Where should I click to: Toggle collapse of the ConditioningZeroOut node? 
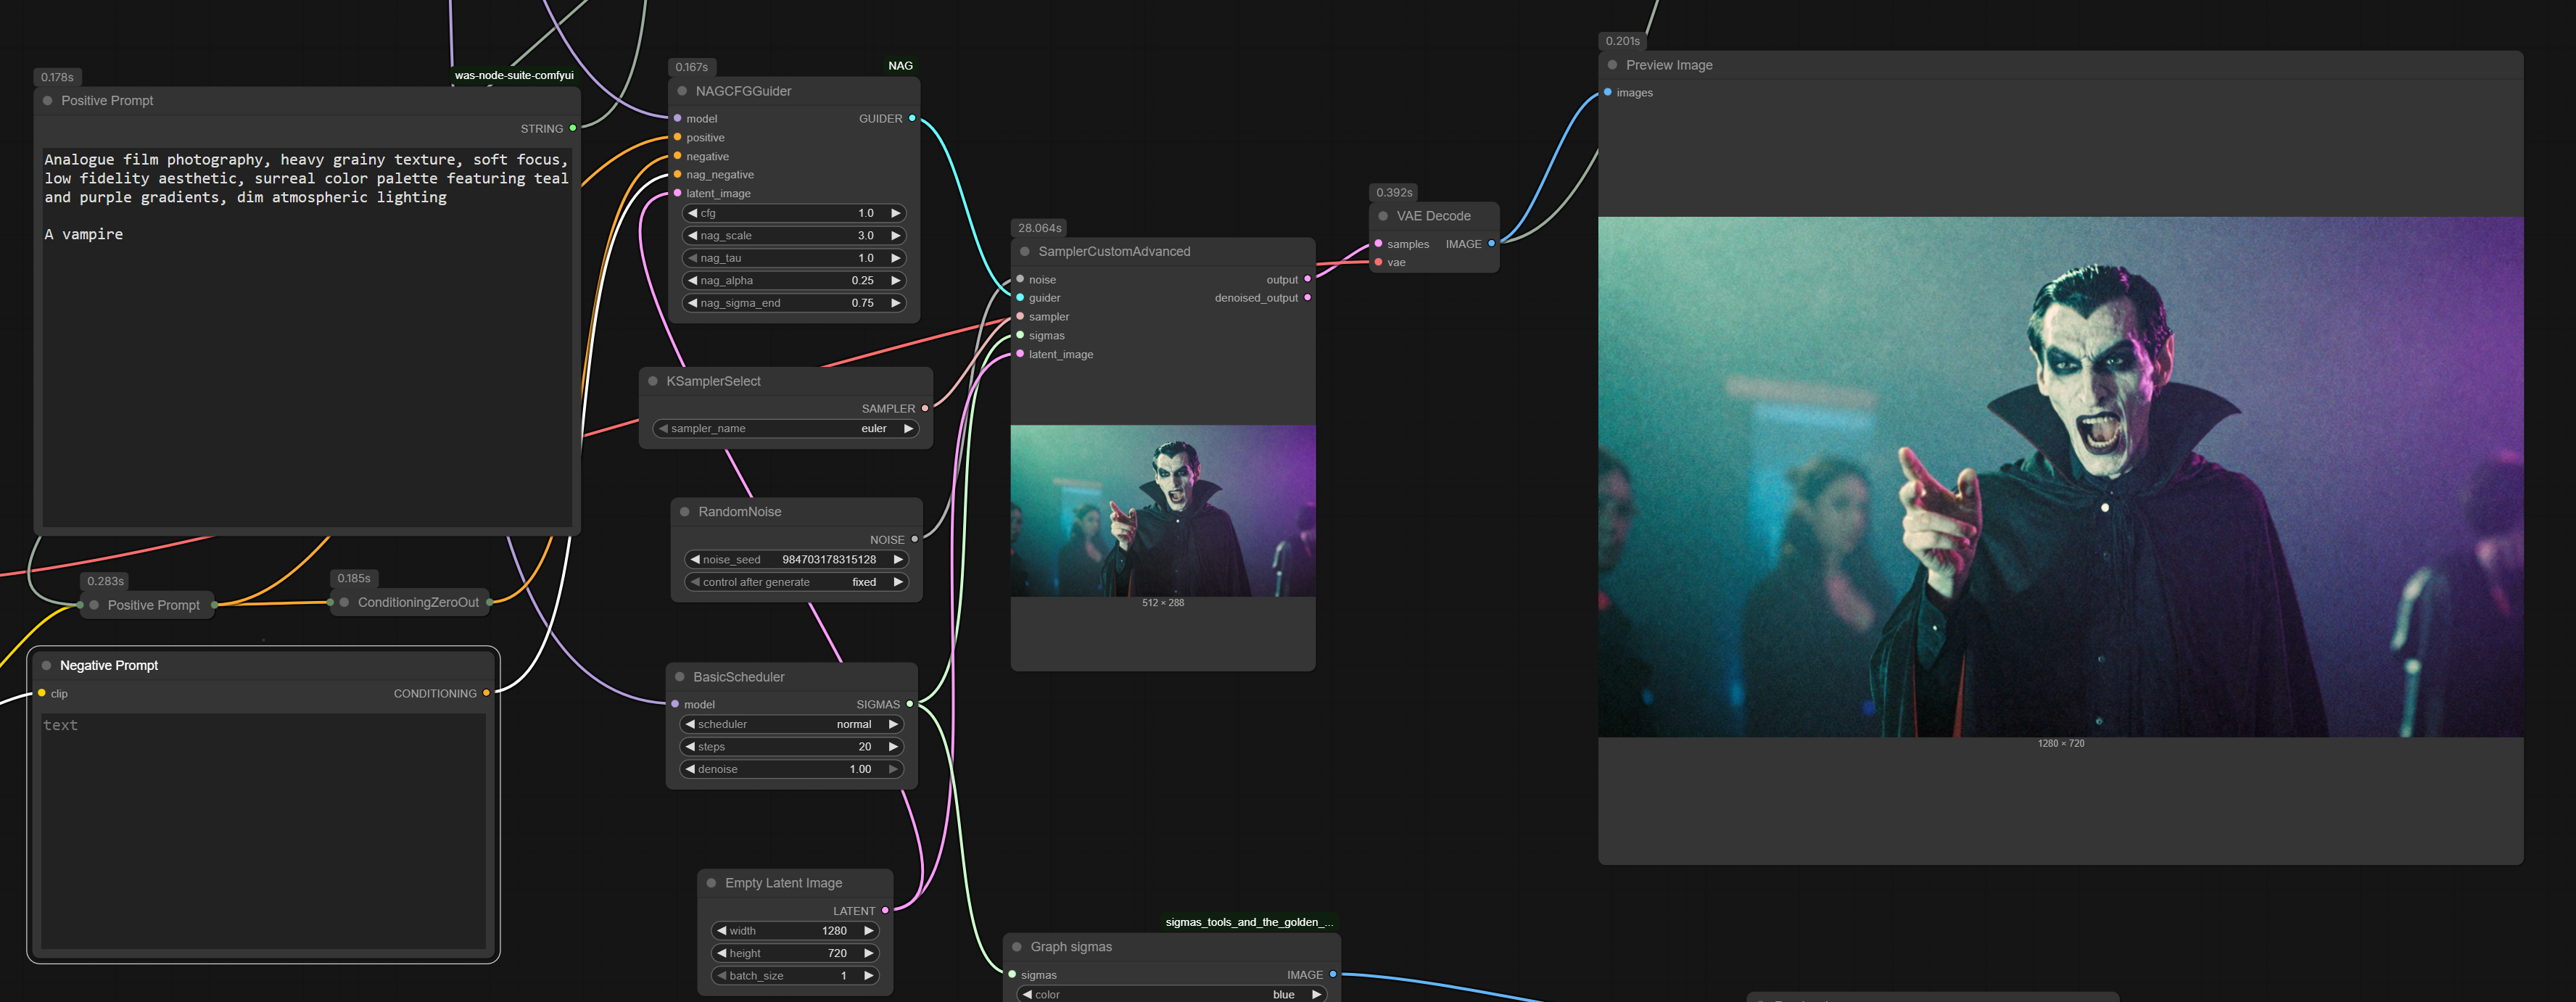pyautogui.click(x=344, y=602)
